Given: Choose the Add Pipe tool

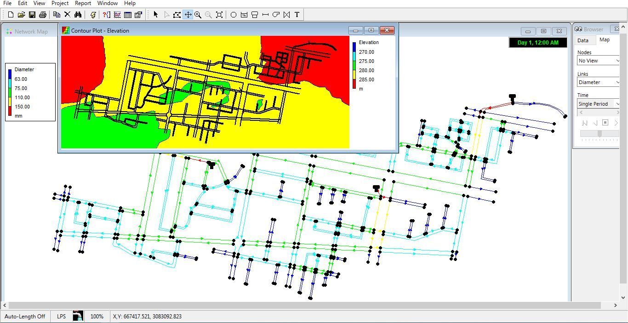Looking at the screenshot, I should [x=265, y=15].
